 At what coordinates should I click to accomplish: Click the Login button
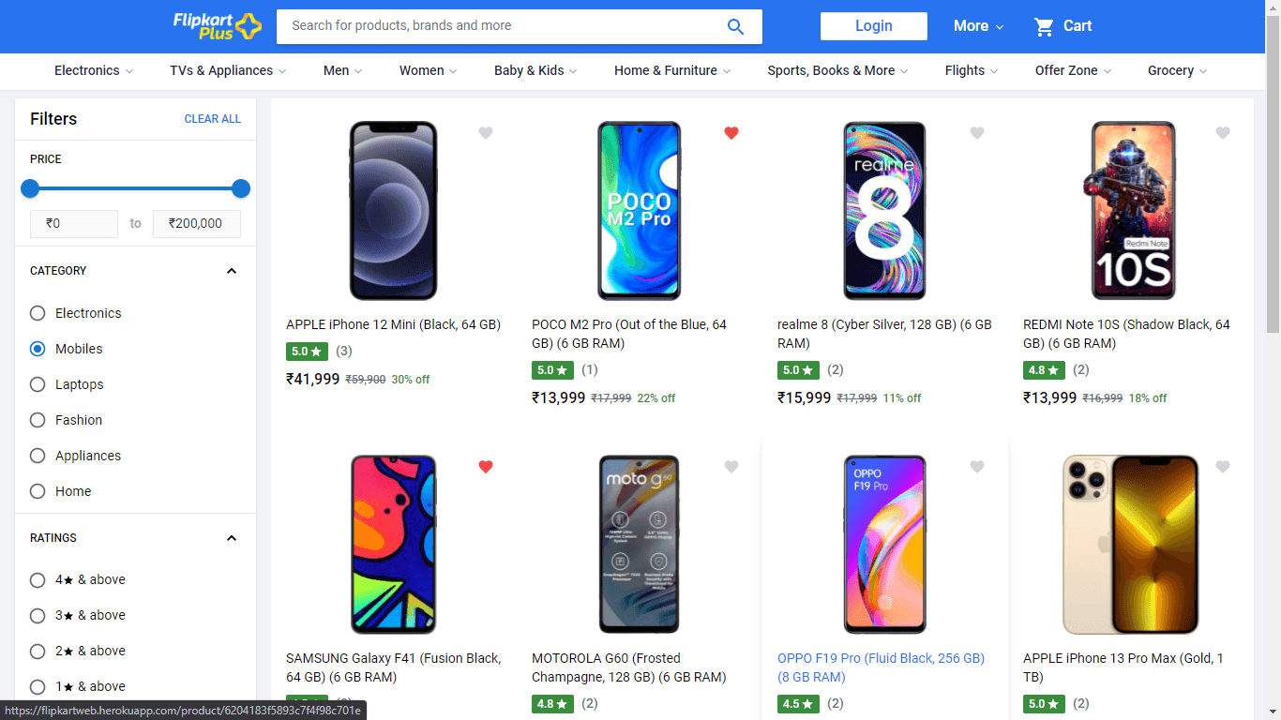coord(874,26)
